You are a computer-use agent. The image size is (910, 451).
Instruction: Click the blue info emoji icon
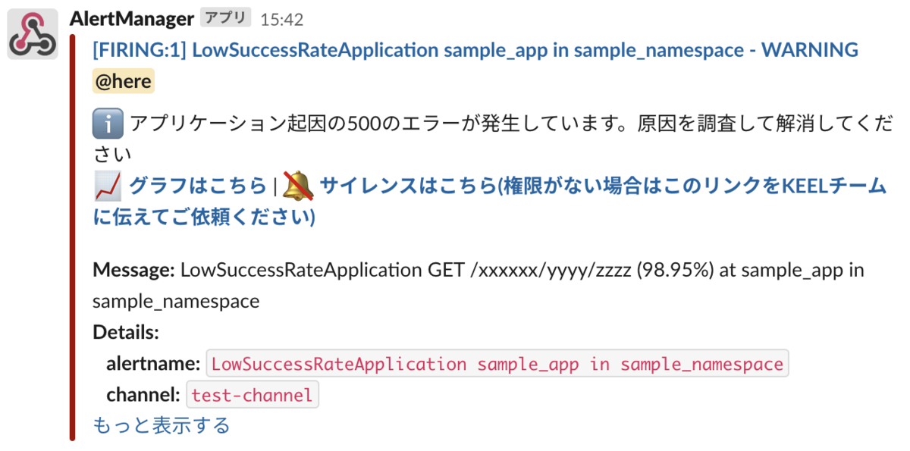click(x=108, y=124)
